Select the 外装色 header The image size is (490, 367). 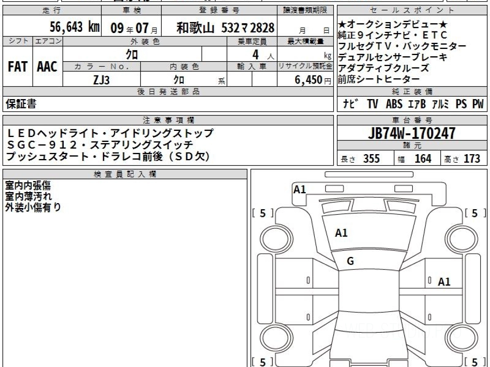pyautogui.click(x=145, y=41)
